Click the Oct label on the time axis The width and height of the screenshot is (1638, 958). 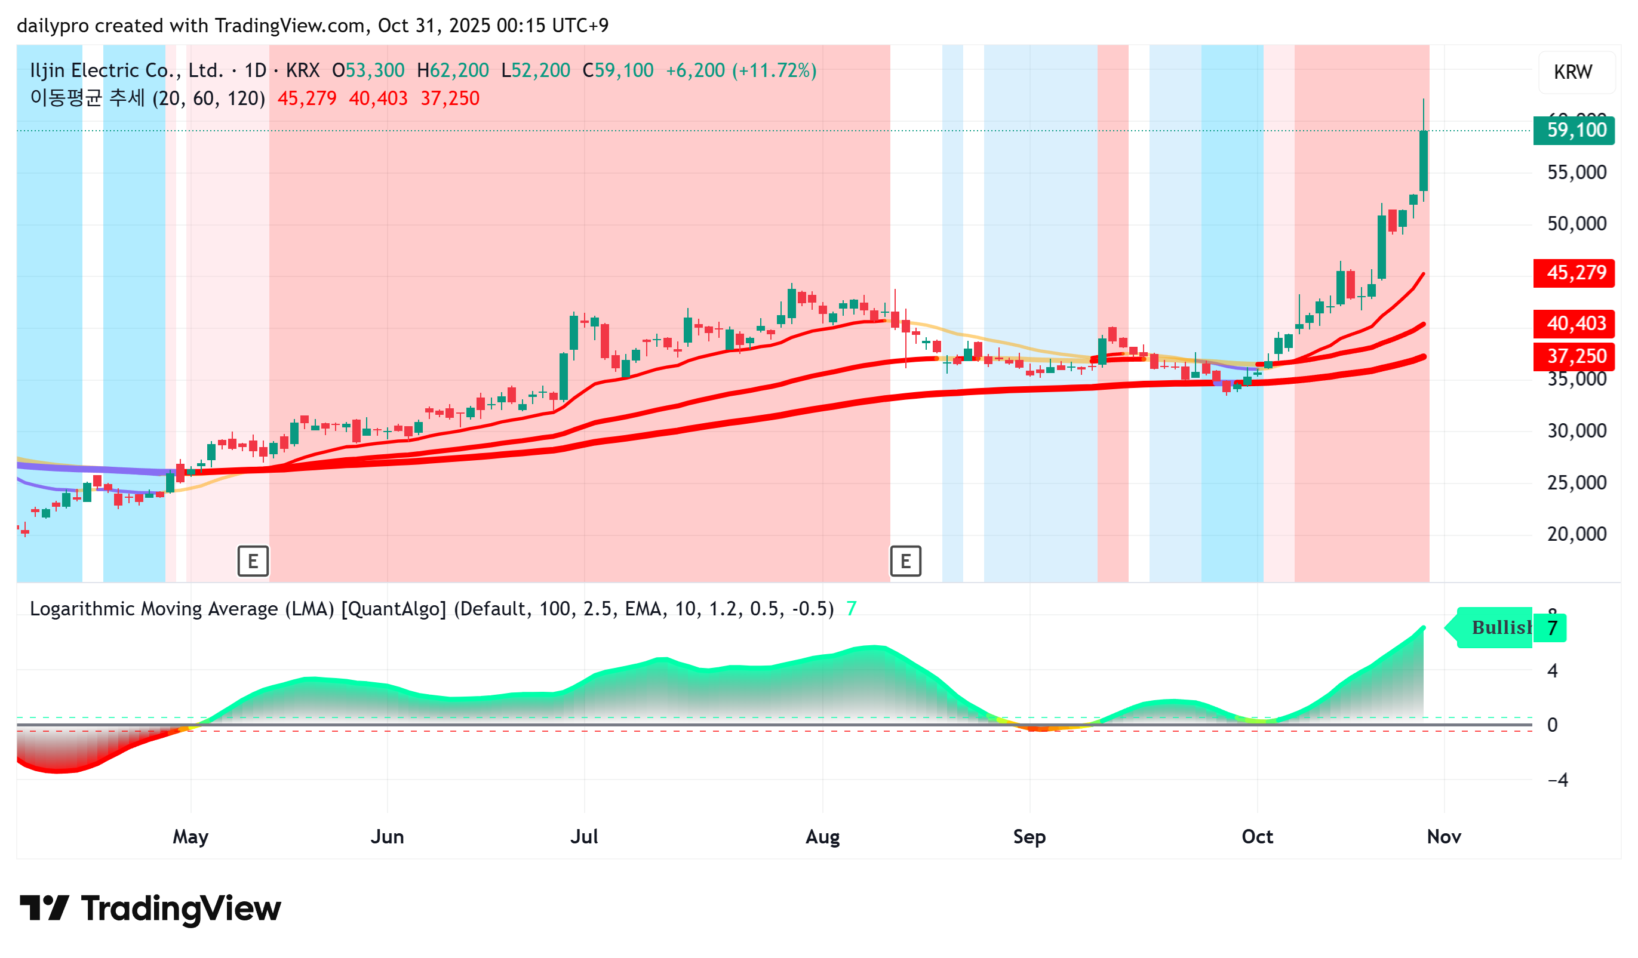[1256, 836]
